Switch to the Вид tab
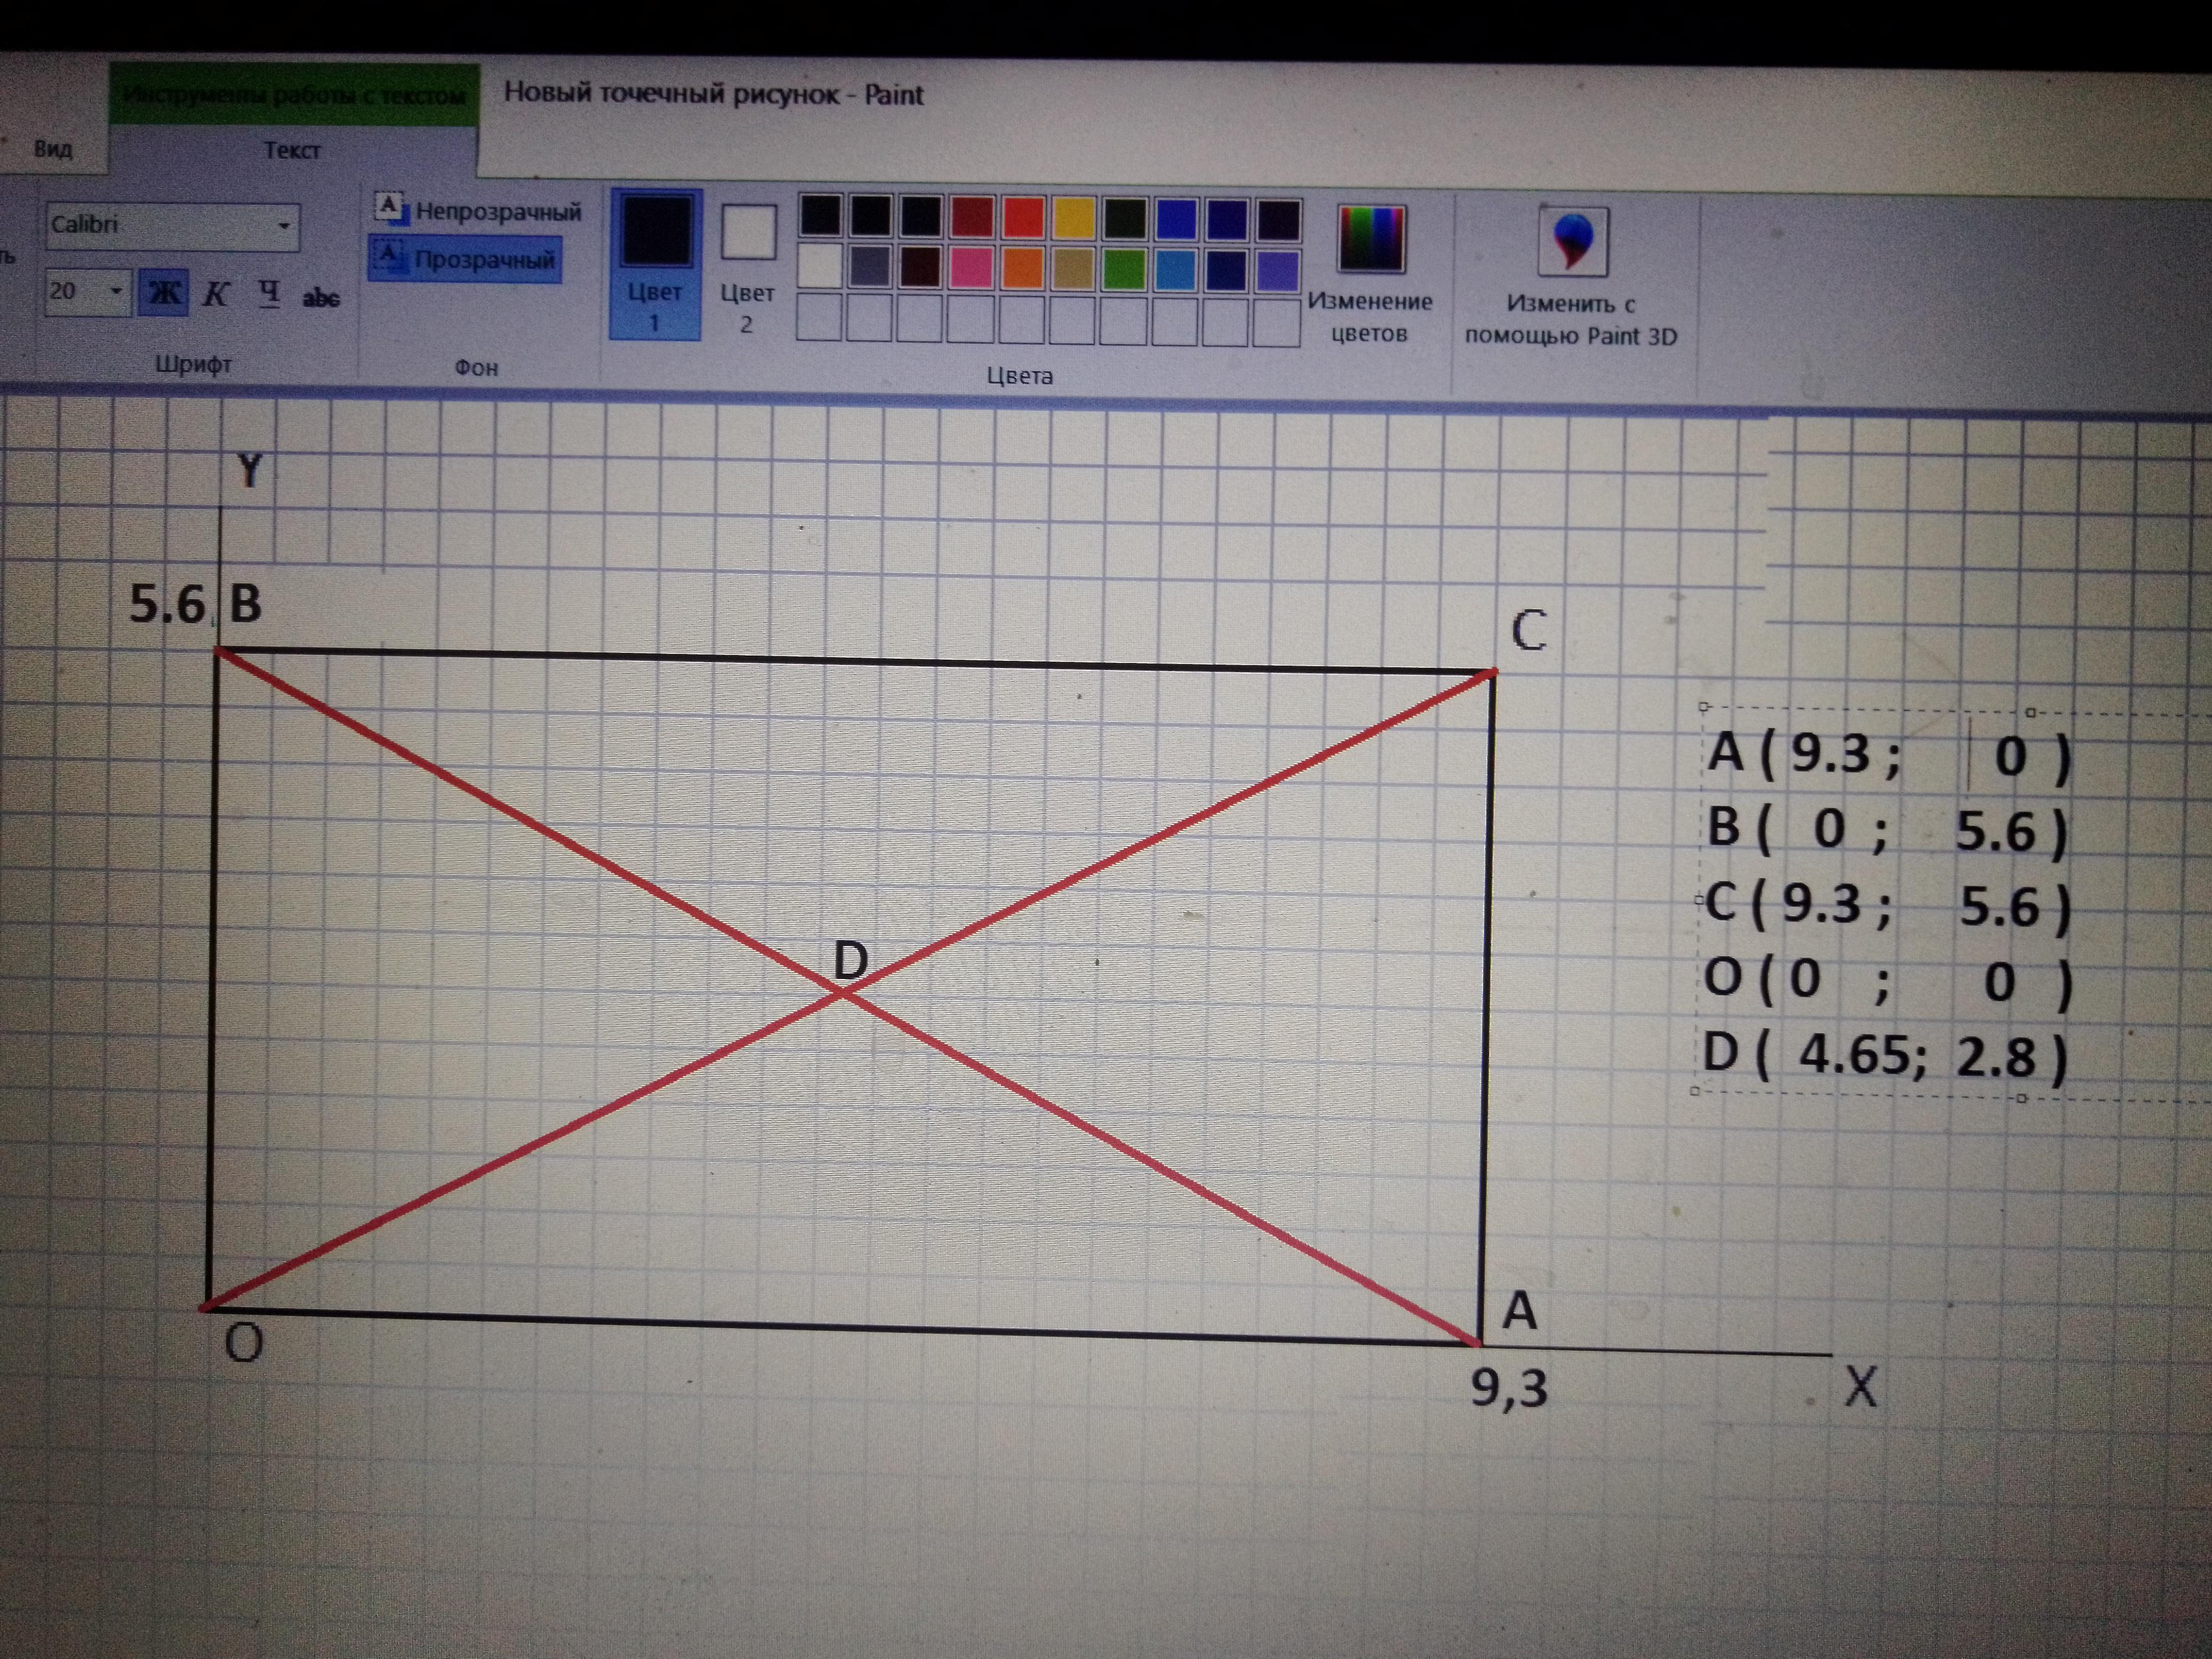Screen dimensions: 2212x1659 [x=53, y=149]
